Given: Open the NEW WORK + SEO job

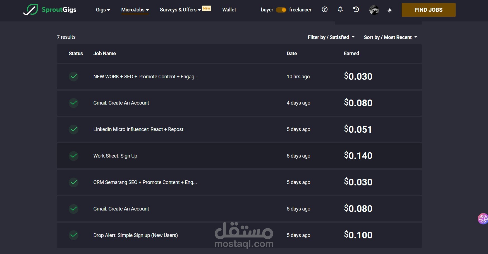Looking at the screenshot, I should pyautogui.click(x=146, y=77).
